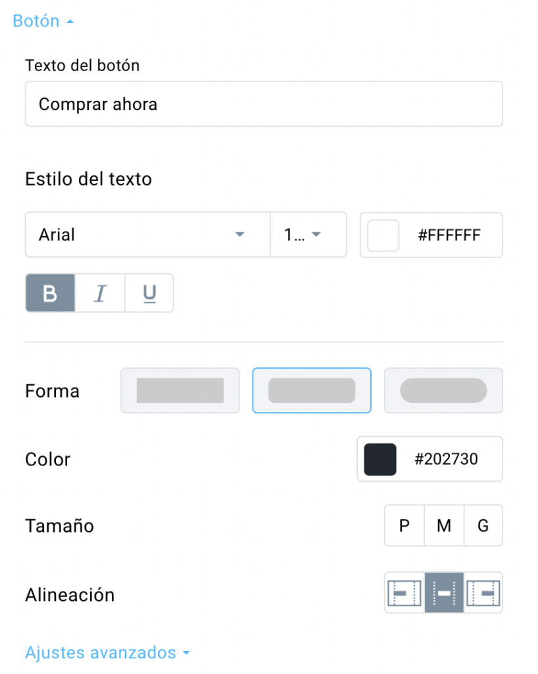Align button to the center
Viewport: 538px width, 674px height.
(x=444, y=593)
